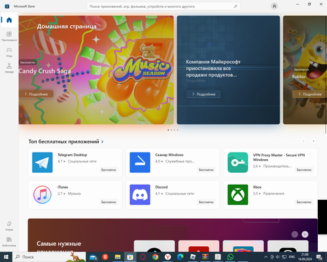Open the Home page in the sidebar
This screenshot has height=262, width=327.
click(9, 20)
